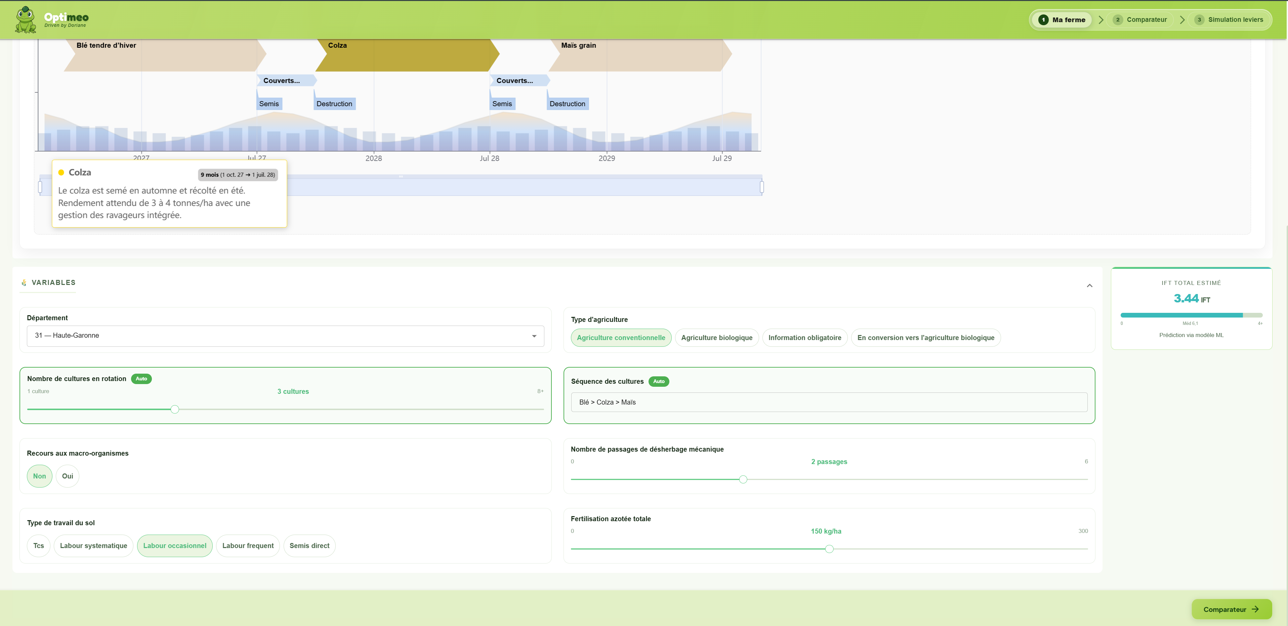Click the Optimeo frog logo
Image resolution: width=1288 pixels, height=626 pixels.
pos(25,20)
